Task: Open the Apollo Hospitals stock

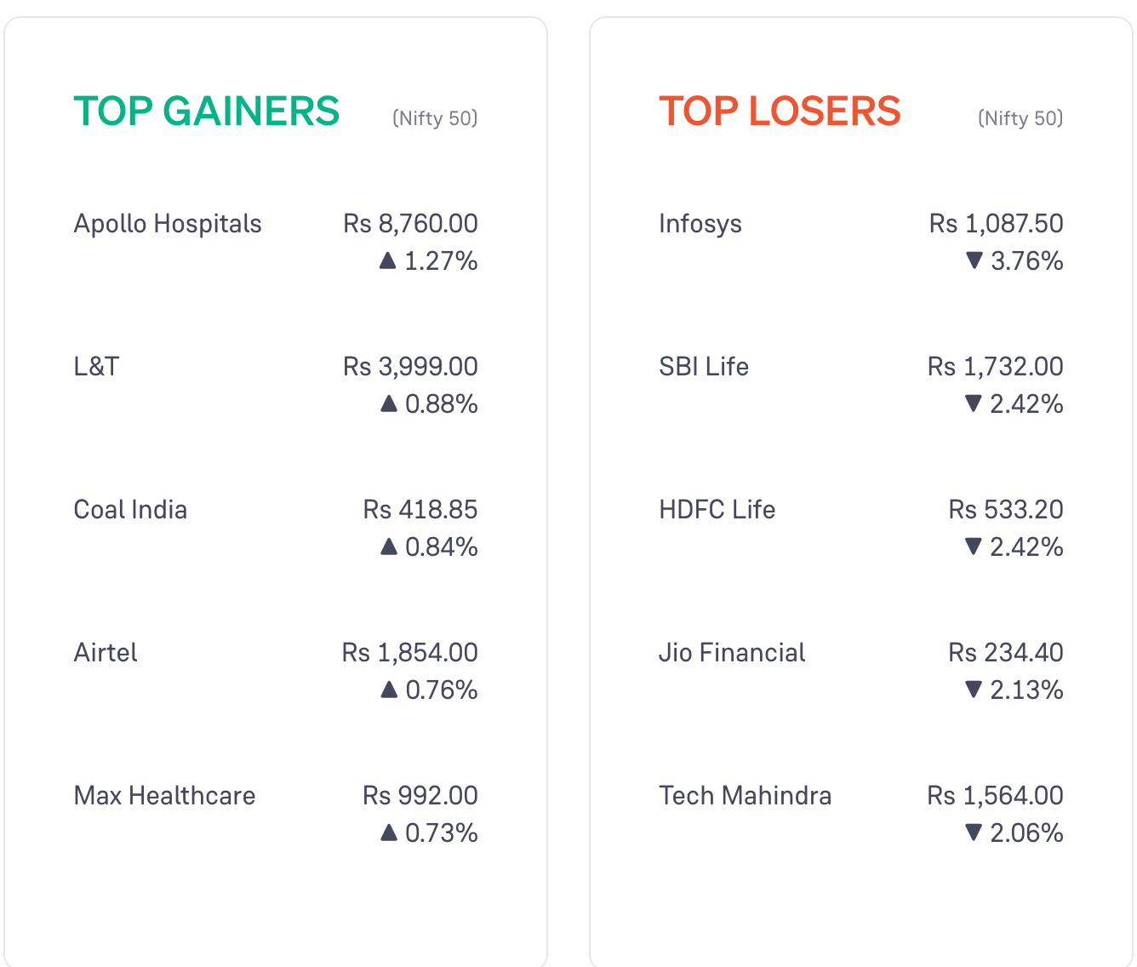Action: click(168, 224)
